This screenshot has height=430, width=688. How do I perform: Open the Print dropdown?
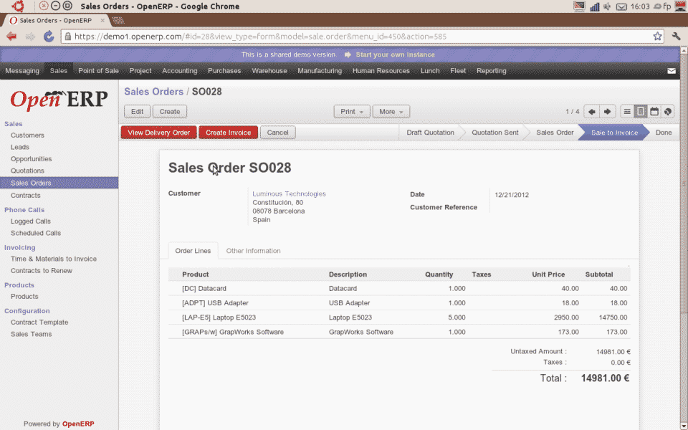352,112
